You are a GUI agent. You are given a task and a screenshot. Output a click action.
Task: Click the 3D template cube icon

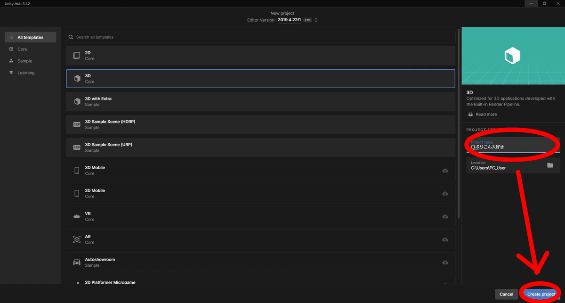(77, 79)
